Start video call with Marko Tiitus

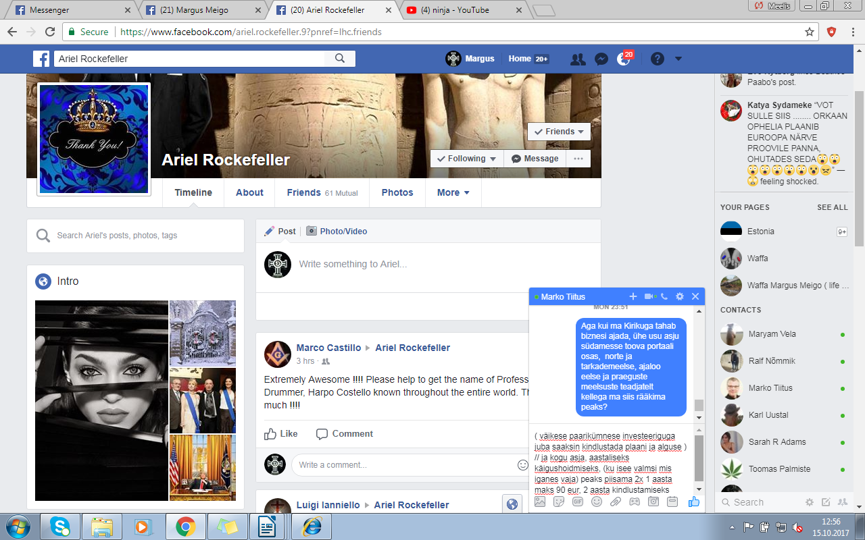tap(649, 296)
